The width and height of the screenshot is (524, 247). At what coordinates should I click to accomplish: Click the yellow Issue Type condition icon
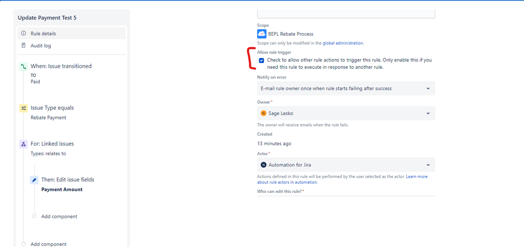[24, 108]
